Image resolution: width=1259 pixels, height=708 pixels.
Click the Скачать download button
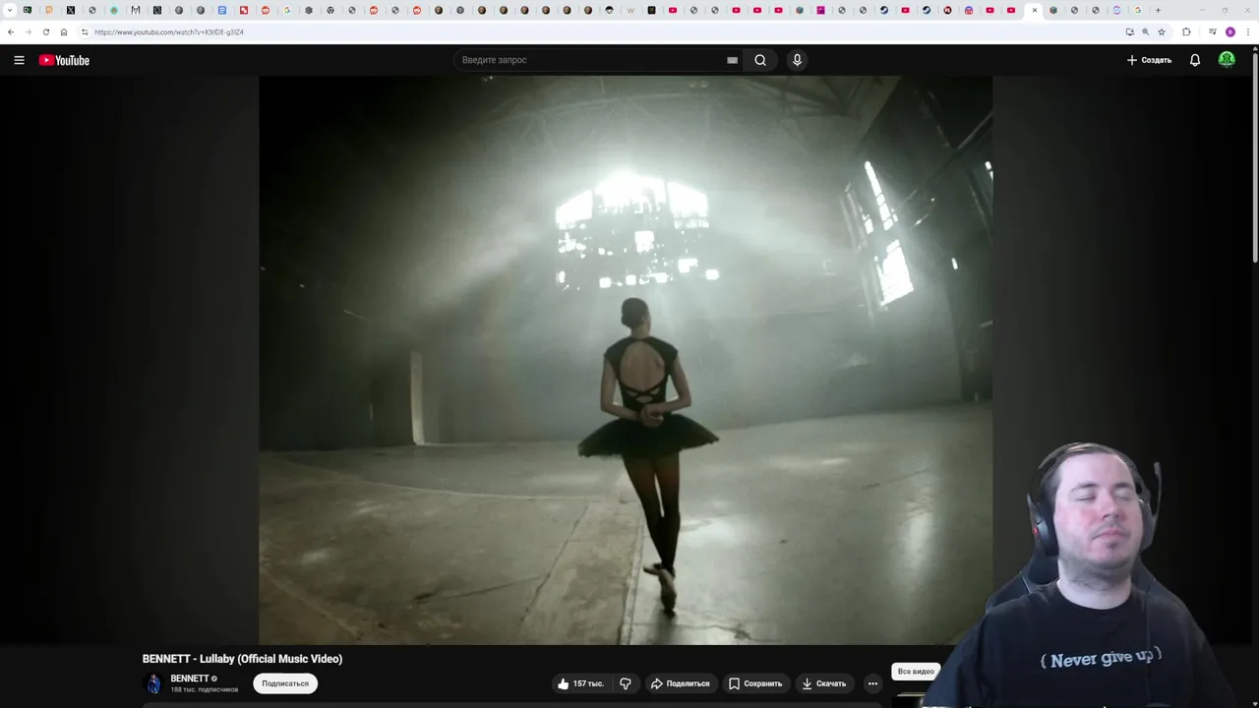point(824,683)
